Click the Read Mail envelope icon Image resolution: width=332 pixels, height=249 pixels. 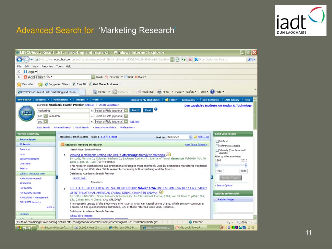pos(138,92)
